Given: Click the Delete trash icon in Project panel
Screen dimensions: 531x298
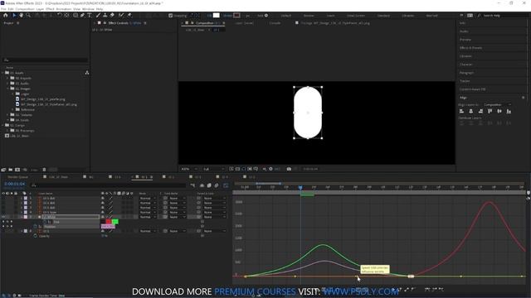Looking at the screenshot, I should [x=44, y=170].
